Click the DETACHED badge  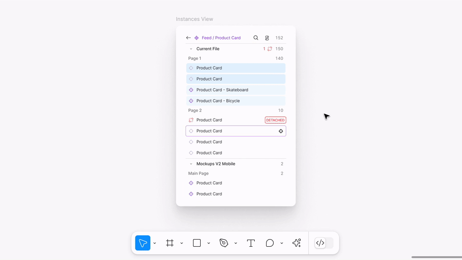(x=275, y=120)
